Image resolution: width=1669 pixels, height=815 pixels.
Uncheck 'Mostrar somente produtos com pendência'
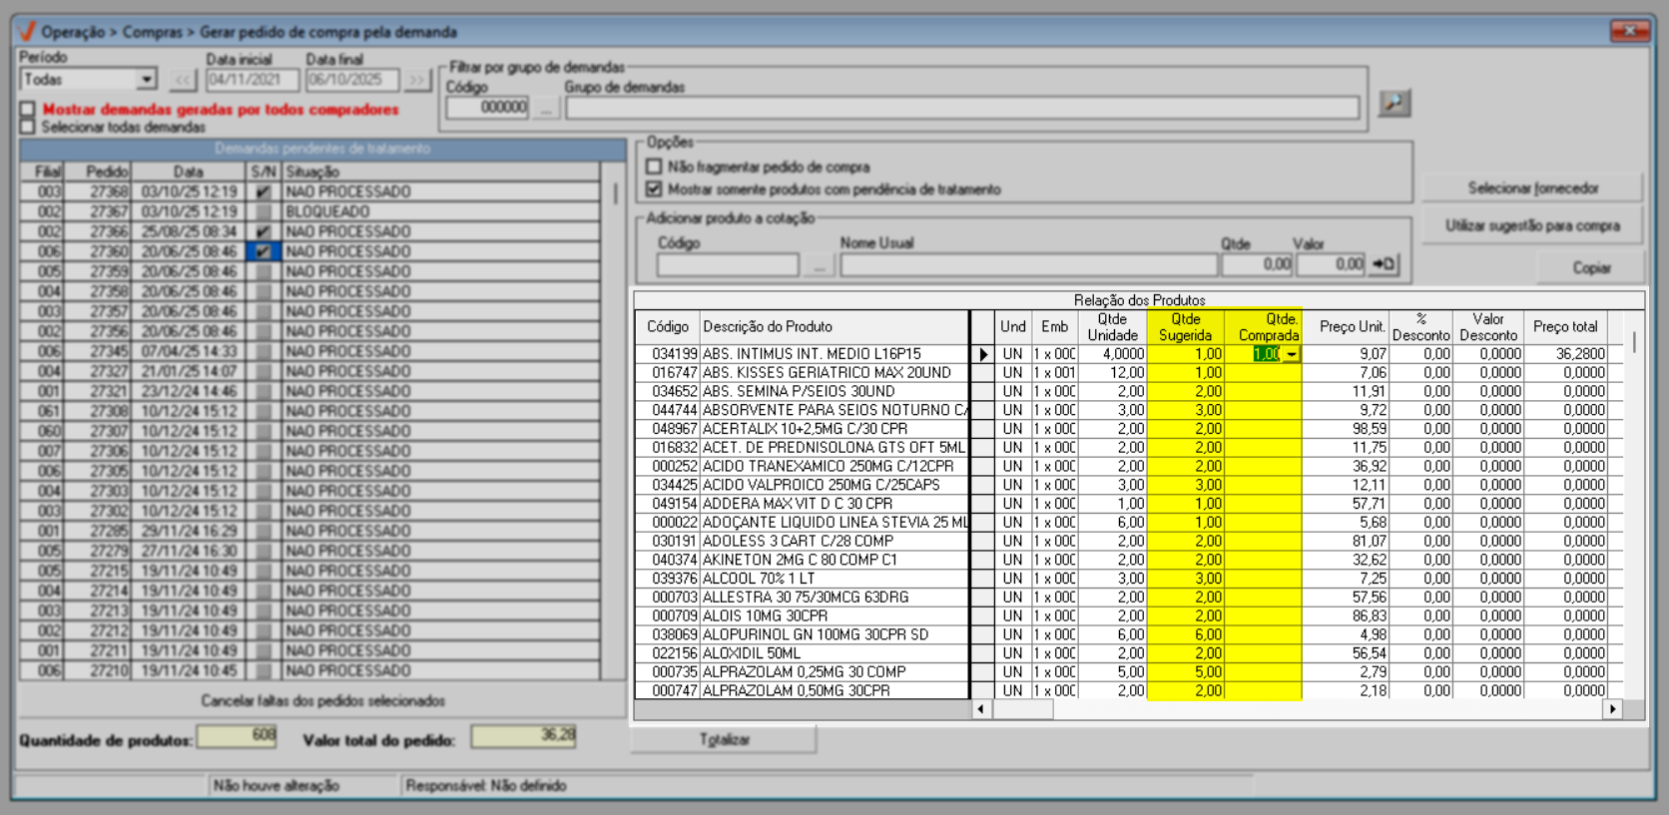(654, 189)
